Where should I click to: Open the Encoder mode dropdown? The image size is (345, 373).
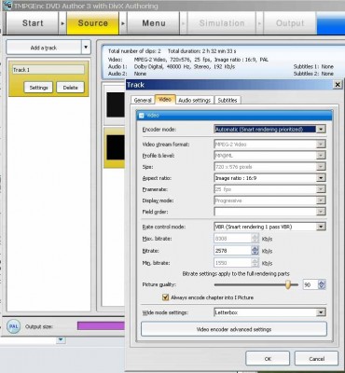[x=321, y=129]
